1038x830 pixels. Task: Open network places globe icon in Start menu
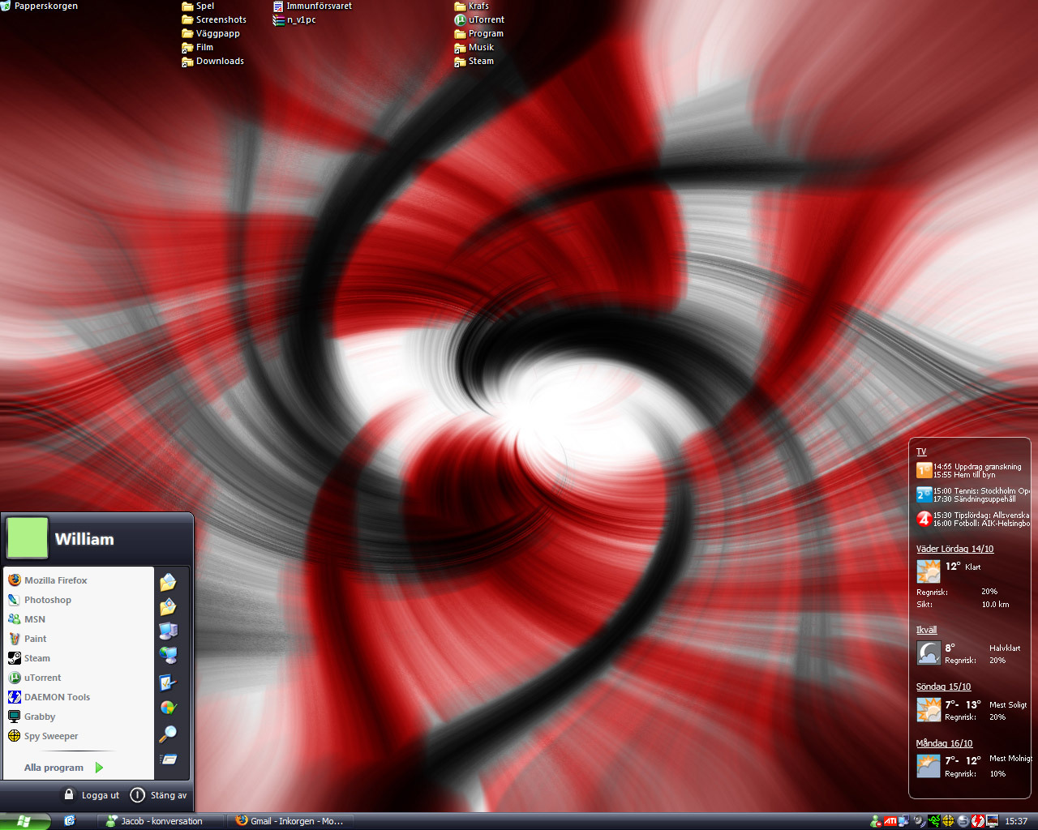point(168,655)
